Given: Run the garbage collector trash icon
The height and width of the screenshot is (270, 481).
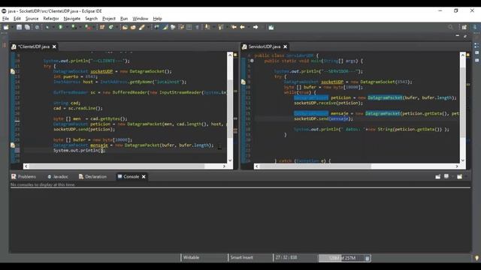Looking at the screenshot, I should click(x=368, y=258).
